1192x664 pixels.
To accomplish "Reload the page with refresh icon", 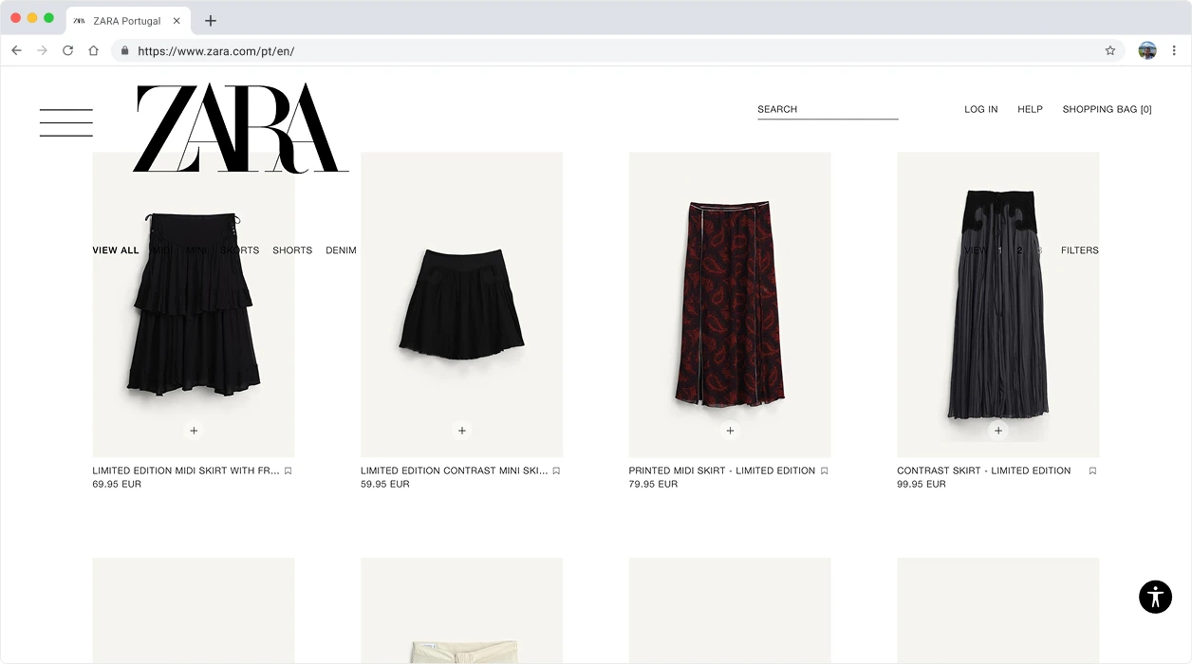I will (67, 51).
